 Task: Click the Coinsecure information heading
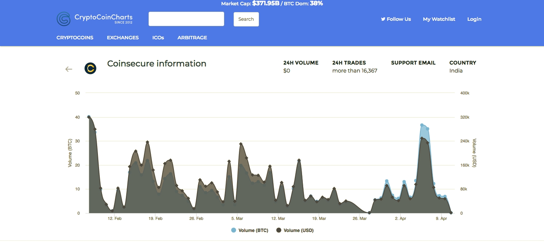pyautogui.click(x=157, y=63)
